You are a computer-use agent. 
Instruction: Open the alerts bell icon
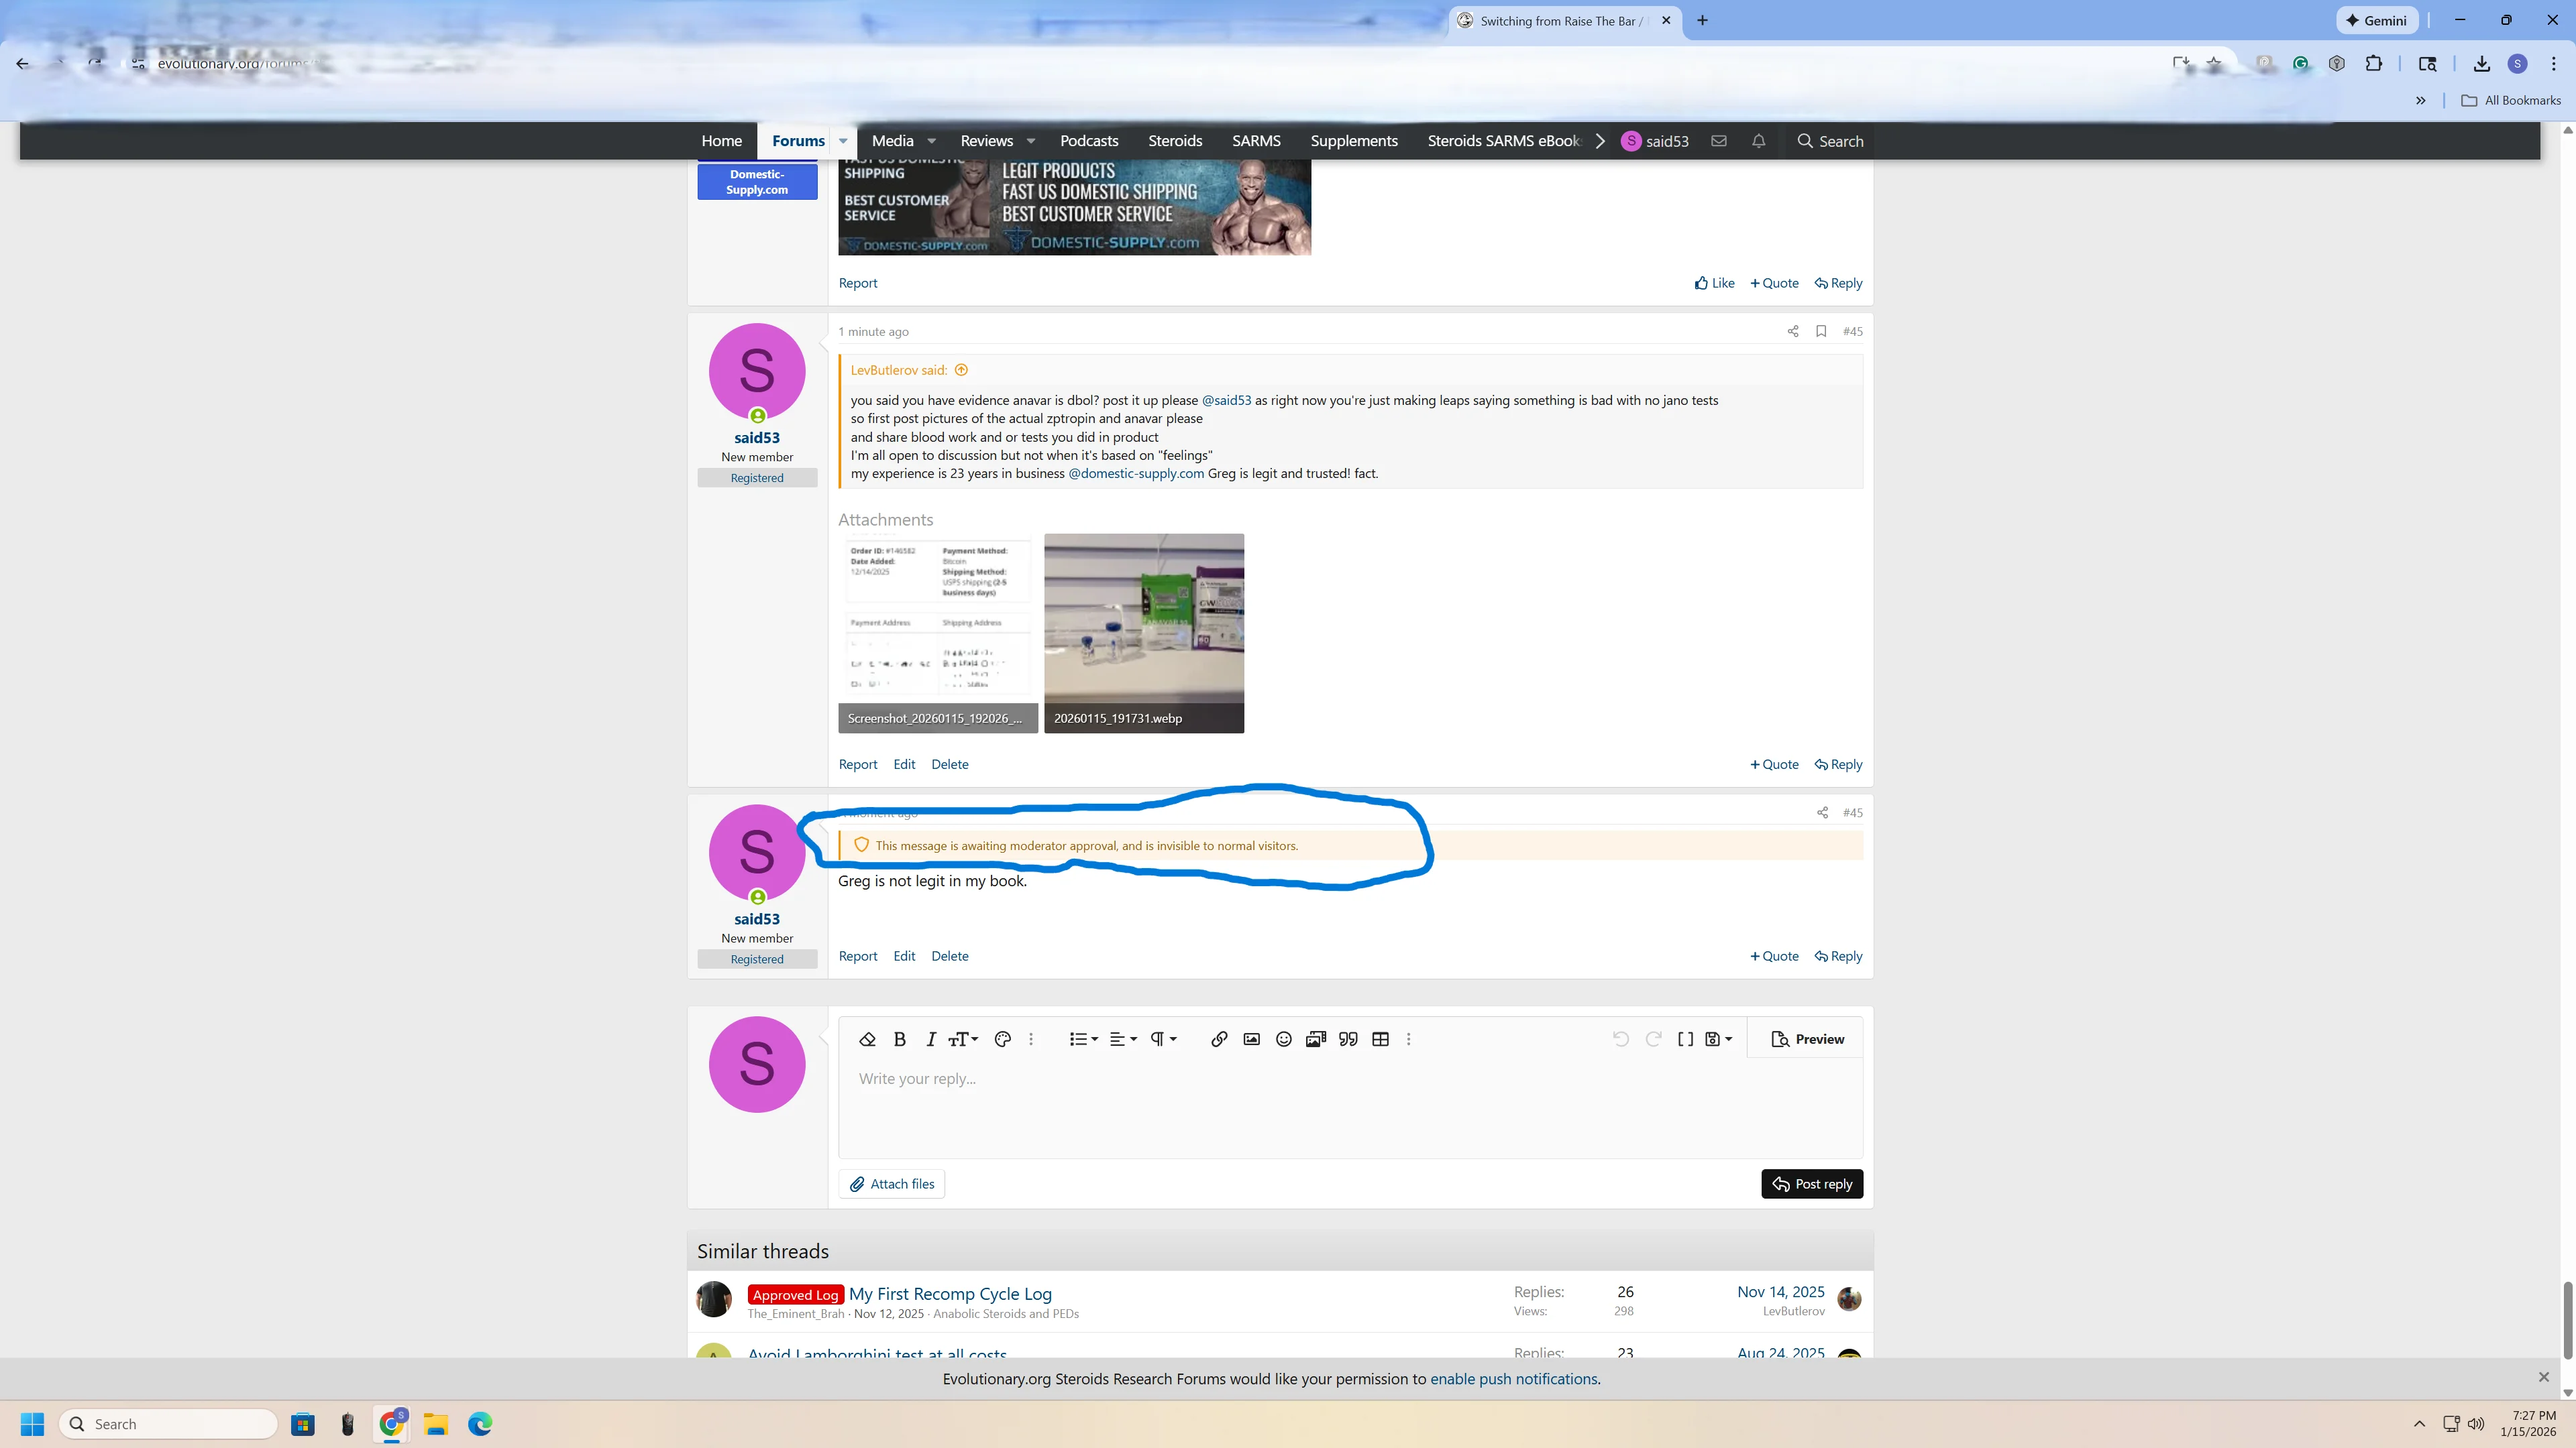(1759, 141)
